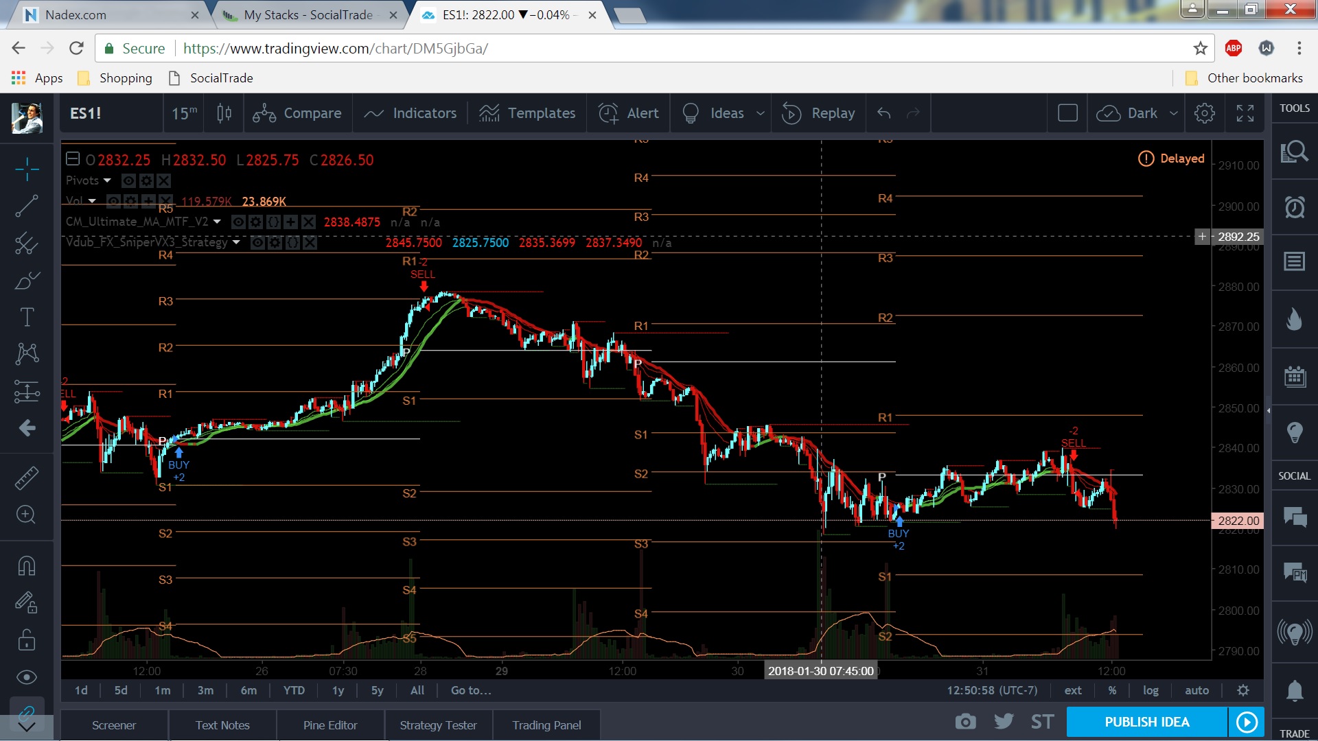Hide the Pivots indicator with eye icon

point(128,180)
